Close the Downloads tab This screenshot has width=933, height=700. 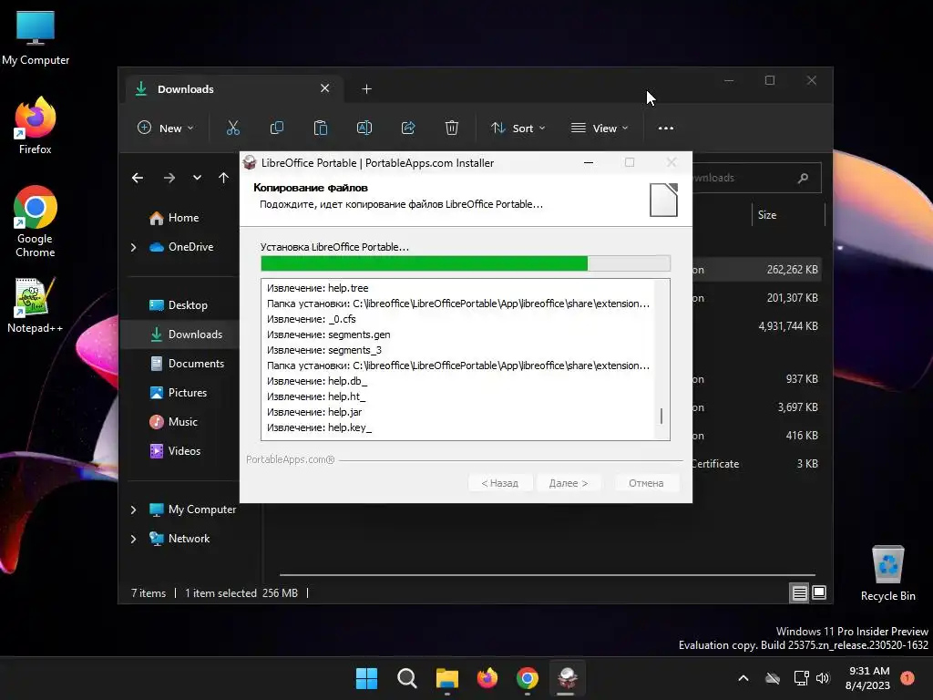coord(325,88)
